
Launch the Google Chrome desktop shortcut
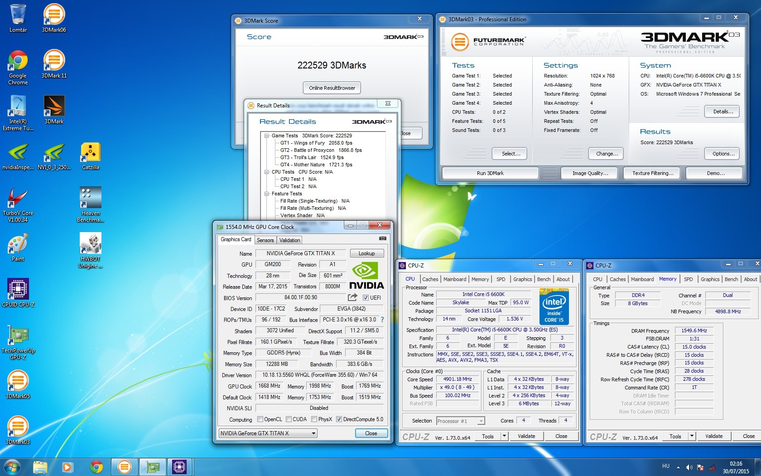[18, 68]
